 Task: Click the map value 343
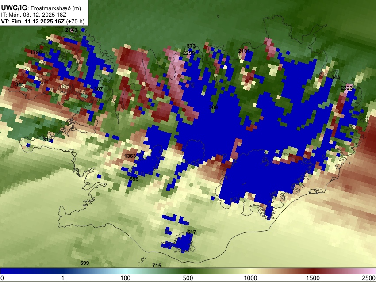335,77
